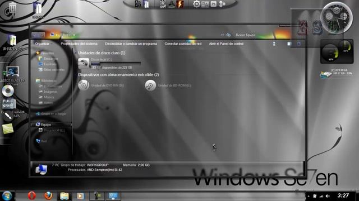Click the analog clock gadget
359x201 pixels.
[337, 18]
